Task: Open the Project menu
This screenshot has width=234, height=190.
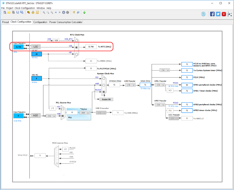Action: [10, 8]
